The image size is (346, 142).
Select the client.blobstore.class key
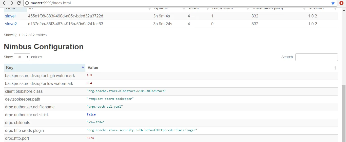[x=24, y=91]
